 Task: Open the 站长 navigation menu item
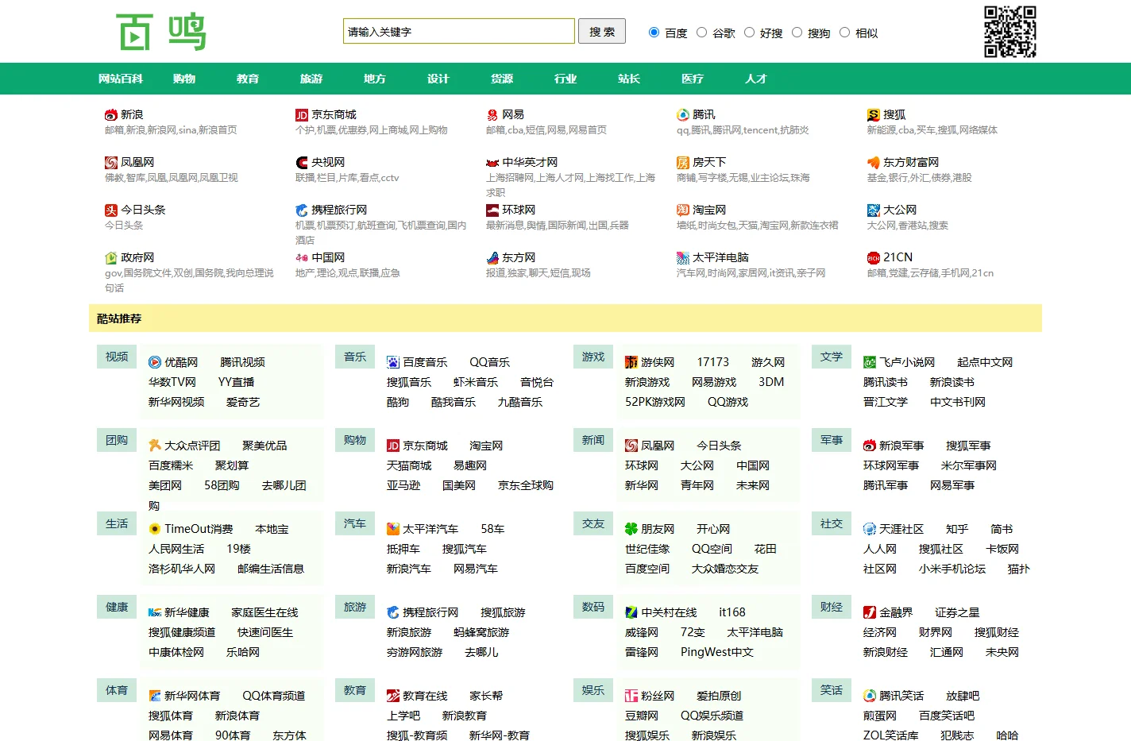click(x=629, y=79)
